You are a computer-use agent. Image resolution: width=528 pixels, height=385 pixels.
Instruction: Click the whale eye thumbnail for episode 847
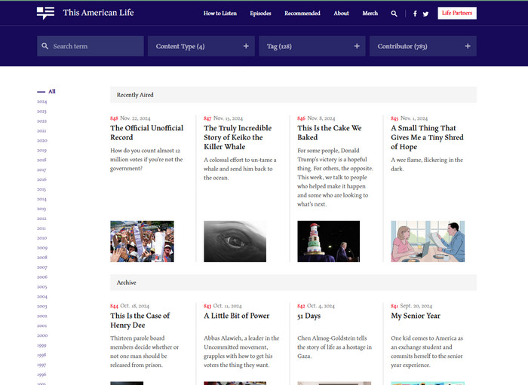(x=235, y=241)
